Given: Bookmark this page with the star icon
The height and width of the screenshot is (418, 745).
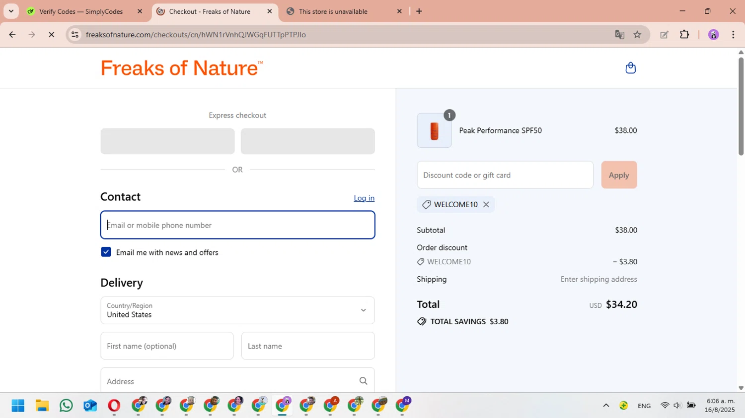Looking at the screenshot, I should coord(637,35).
